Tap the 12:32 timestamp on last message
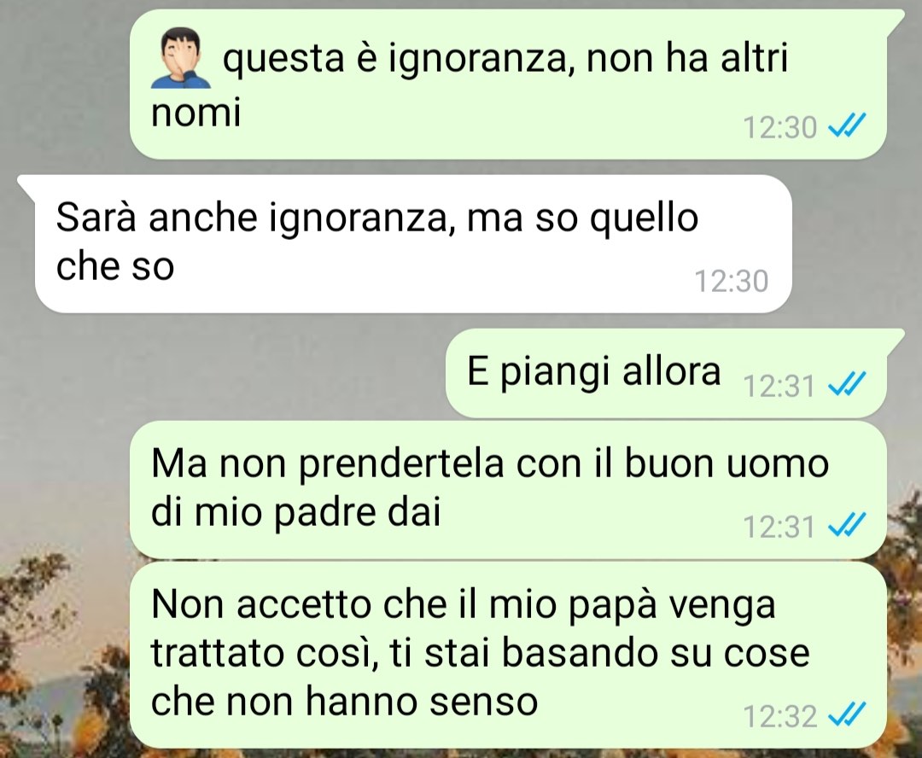 point(779,716)
